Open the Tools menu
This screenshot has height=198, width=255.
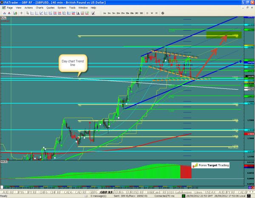coord(73,8)
